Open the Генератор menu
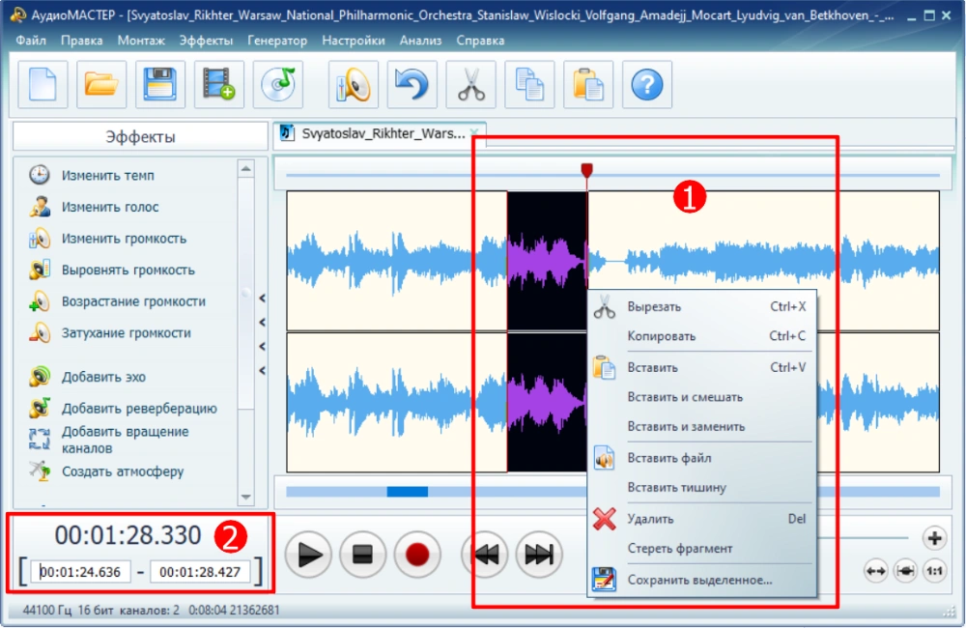This screenshot has width=966, height=628. 277,41
